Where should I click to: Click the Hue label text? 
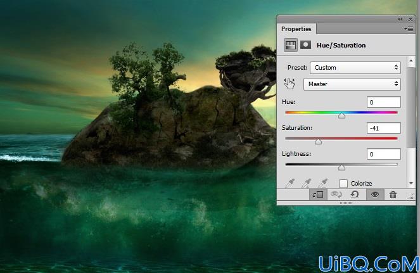[x=288, y=102]
